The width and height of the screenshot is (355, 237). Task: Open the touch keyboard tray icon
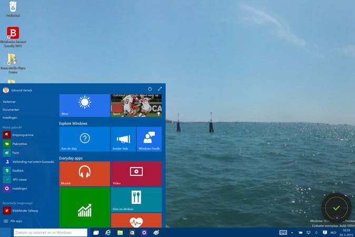[283, 232]
